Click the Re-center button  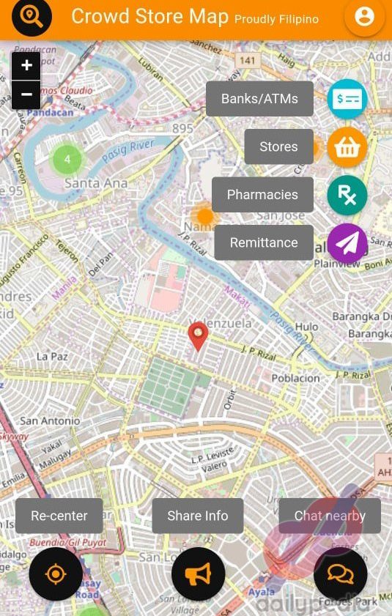pyautogui.click(x=59, y=516)
